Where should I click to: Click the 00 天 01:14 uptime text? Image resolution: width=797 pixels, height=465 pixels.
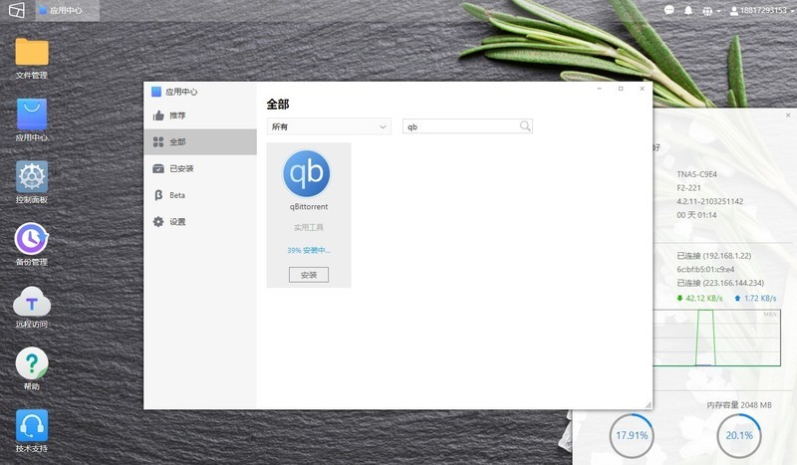click(696, 215)
